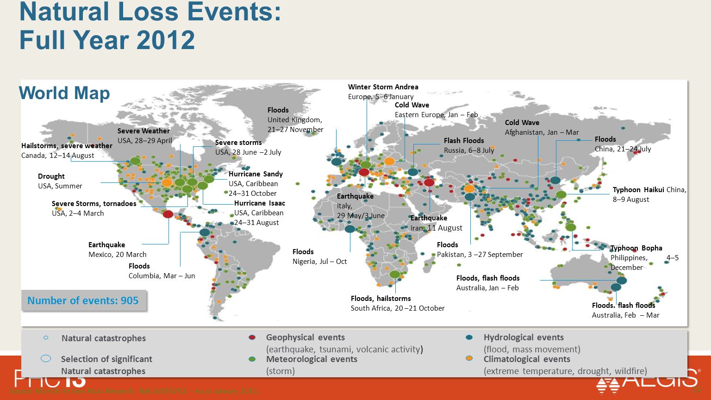This screenshot has height=400, width=711.
Task: Select the green South Africa hailstorms marker
Action: (395, 274)
